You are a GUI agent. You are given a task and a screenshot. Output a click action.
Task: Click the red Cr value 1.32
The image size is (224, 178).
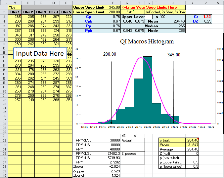tap(205, 17)
